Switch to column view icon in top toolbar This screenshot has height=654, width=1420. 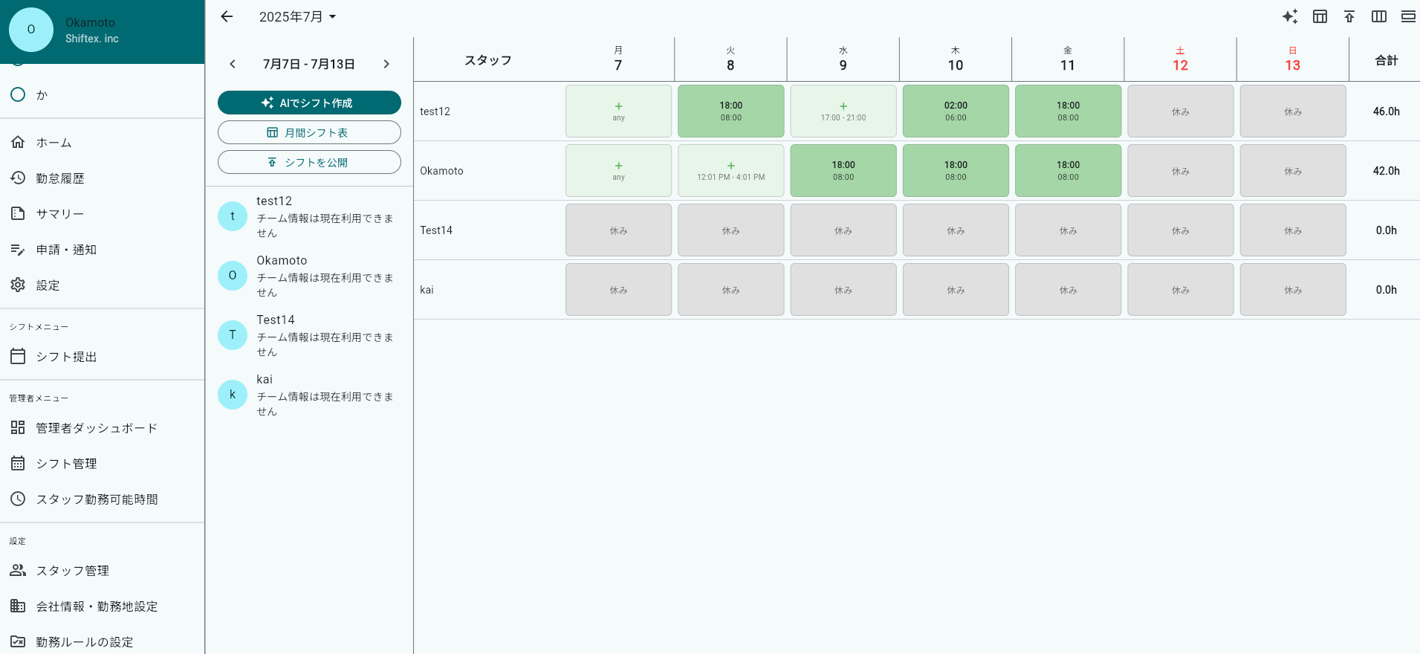point(1379,16)
